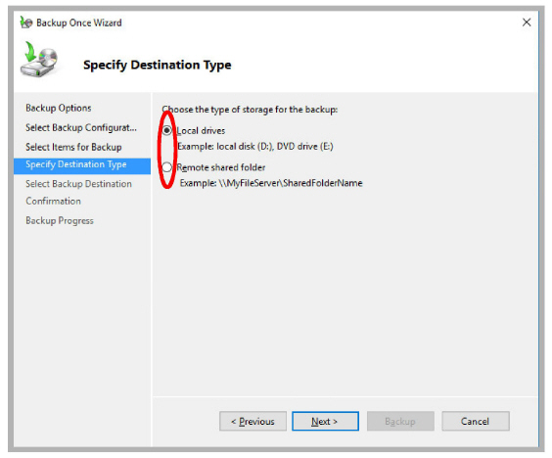This screenshot has height=458, width=552.
Task: Cancel the backup wizard
Action: coord(476,421)
